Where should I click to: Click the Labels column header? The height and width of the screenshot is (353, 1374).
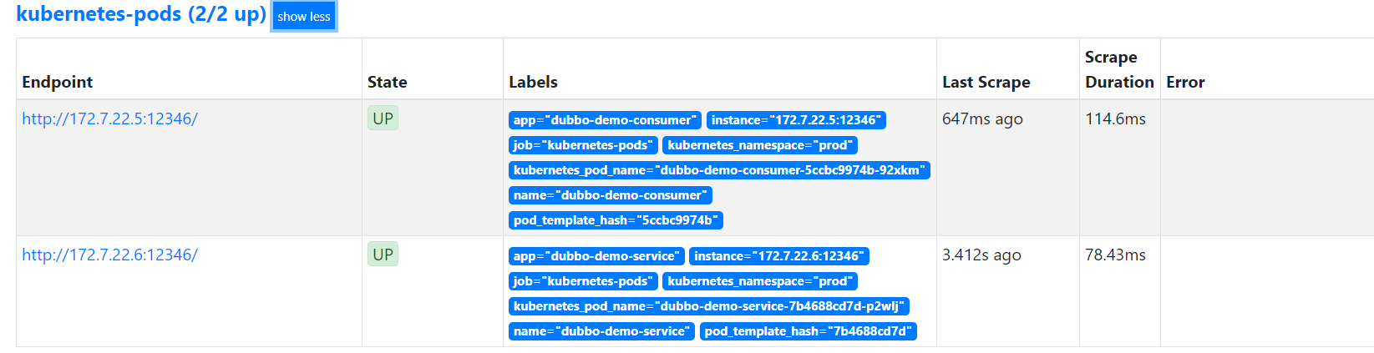coord(533,82)
